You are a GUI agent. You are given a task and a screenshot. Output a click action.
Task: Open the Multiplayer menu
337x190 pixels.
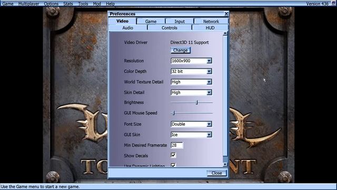tap(28, 4)
